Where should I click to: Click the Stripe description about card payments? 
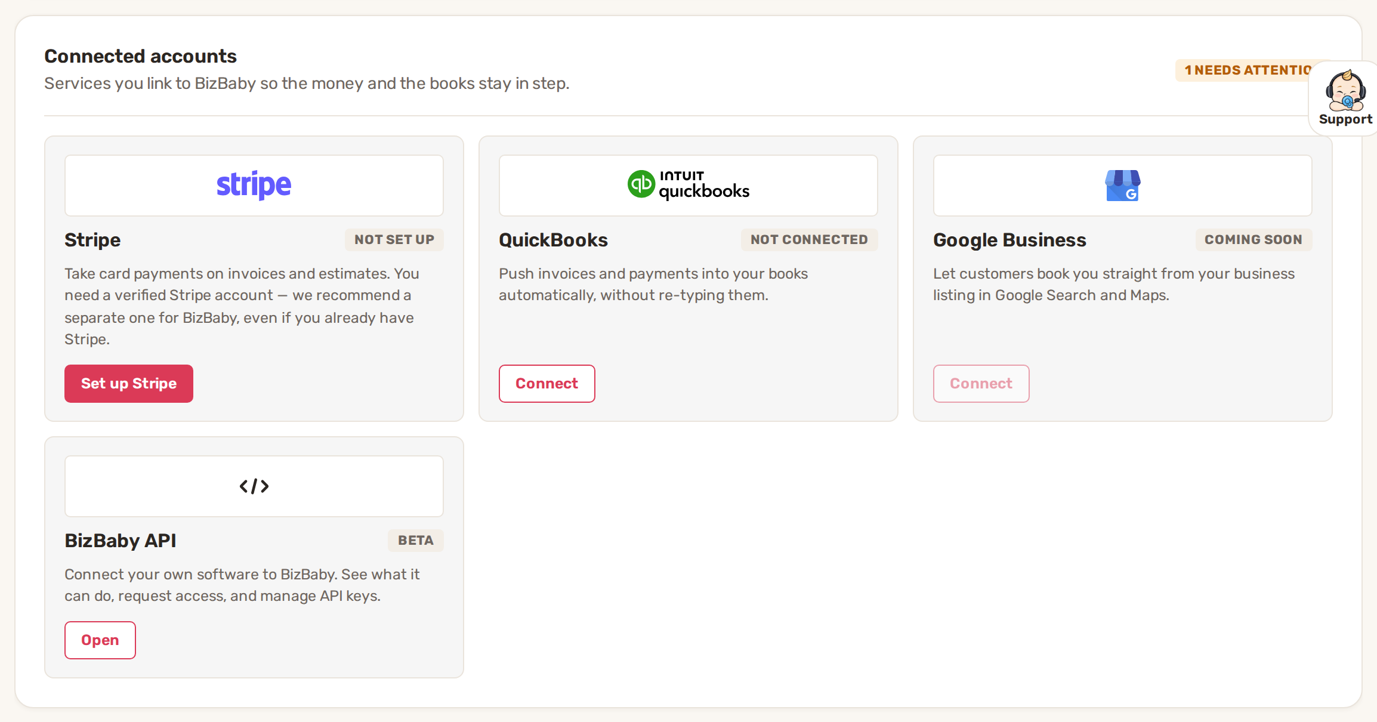(242, 306)
